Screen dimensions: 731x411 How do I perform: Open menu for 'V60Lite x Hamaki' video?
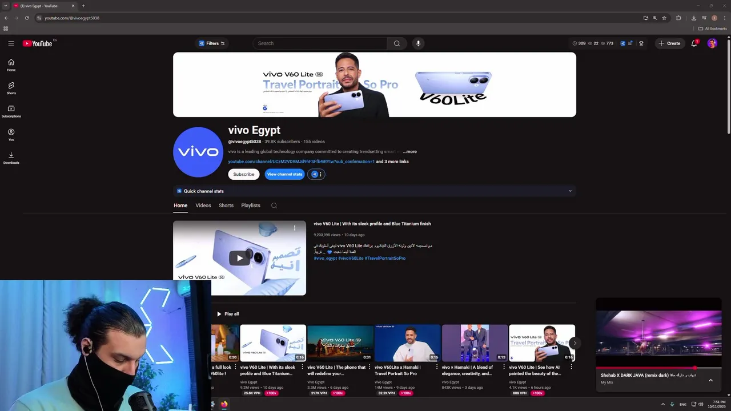pos(437,367)
